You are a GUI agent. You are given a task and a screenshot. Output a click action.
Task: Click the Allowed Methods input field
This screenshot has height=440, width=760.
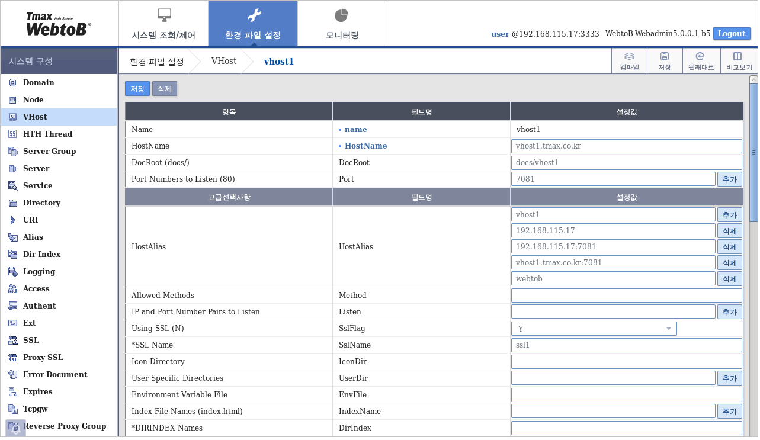click(x=627, y=296)
